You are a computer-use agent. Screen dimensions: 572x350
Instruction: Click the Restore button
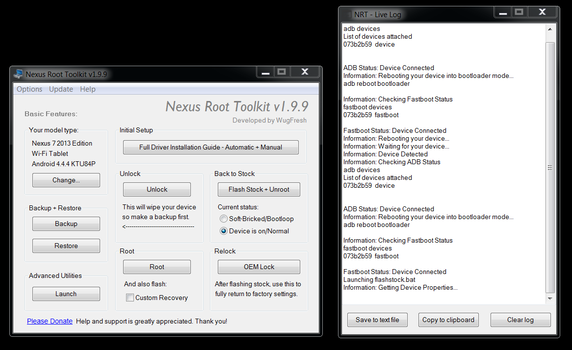pos(66,246)
